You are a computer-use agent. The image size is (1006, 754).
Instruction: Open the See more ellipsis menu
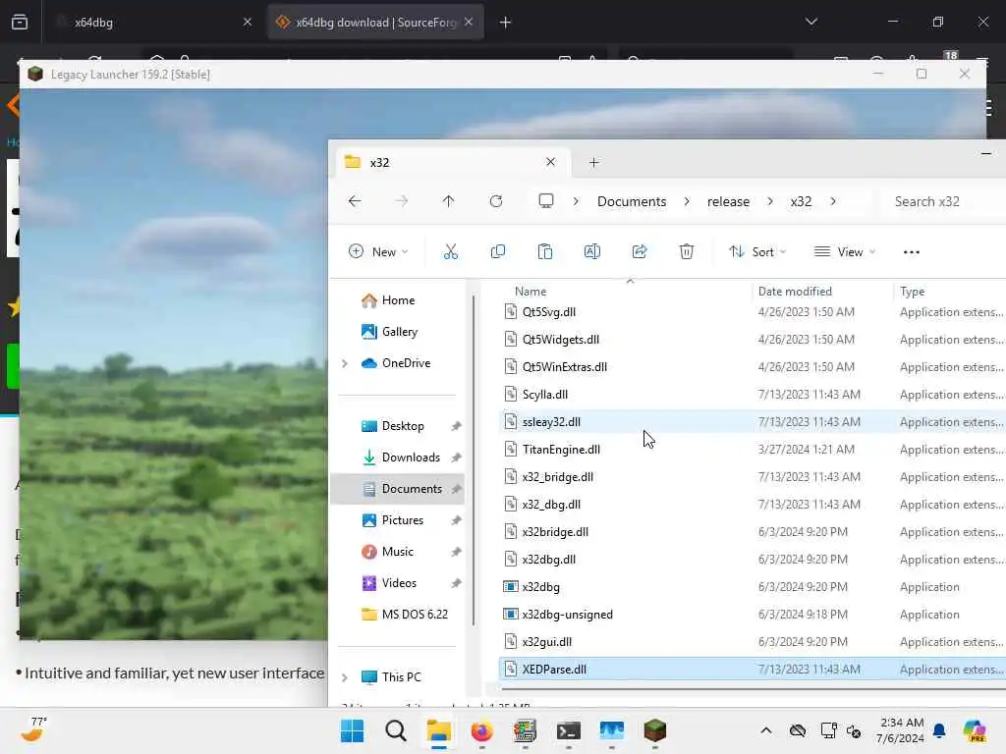[x=911, y=252]
